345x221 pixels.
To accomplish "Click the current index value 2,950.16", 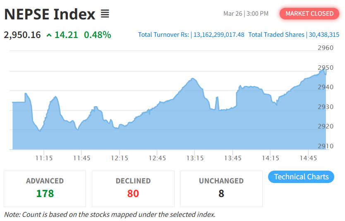I will (22, 35).
